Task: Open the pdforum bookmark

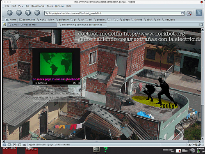Action: 62,20
